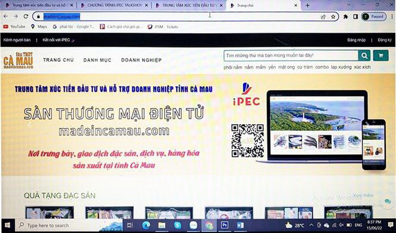Viewport: 396px width, 233px height.
Task: Open the Paused profile button
Action: pos(374,17)
